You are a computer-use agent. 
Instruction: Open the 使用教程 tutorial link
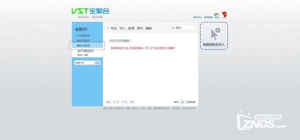(208, 17)
